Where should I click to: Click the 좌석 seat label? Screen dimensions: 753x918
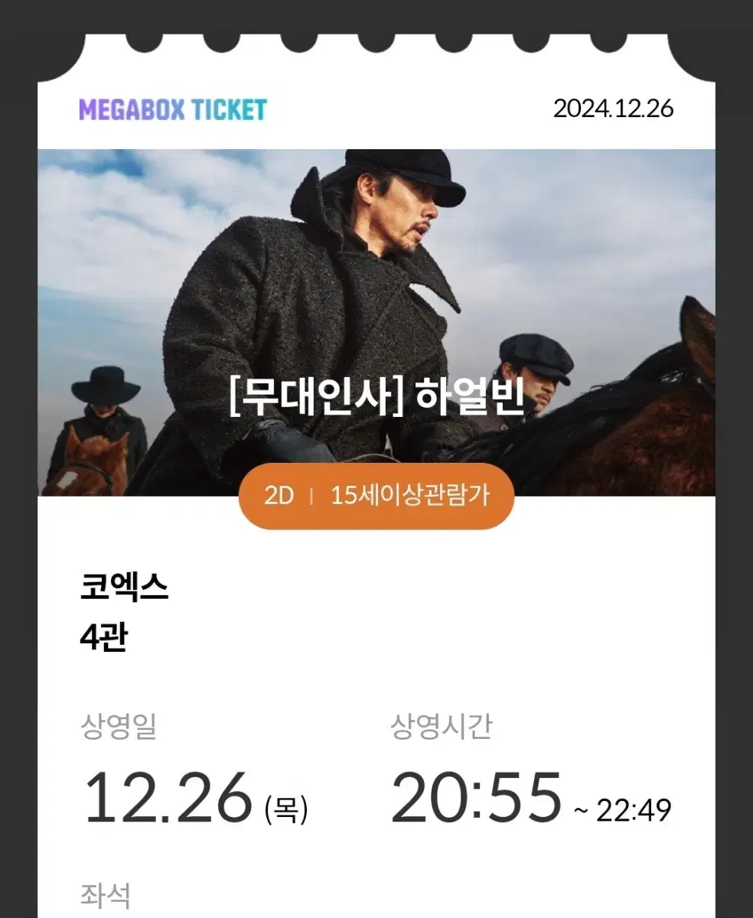(x=106, y=894)
